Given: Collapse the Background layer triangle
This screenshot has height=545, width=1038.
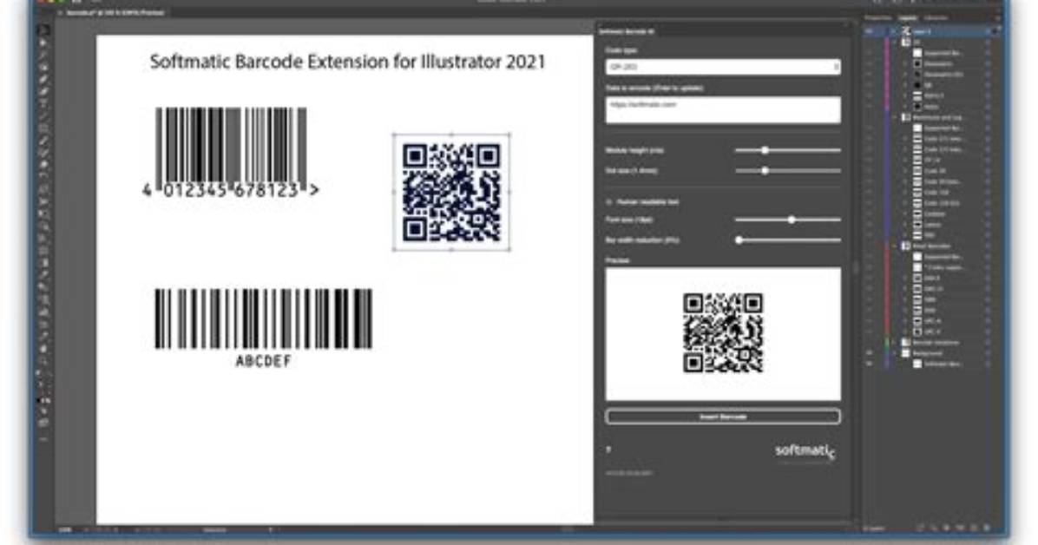Looking at the screenshot, I should [894, 353].
